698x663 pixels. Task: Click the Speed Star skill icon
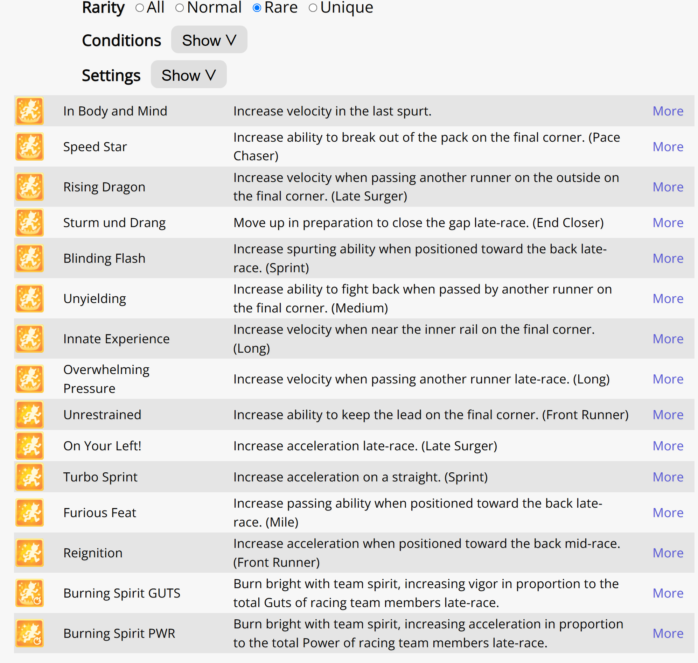[x=29, y=147]
